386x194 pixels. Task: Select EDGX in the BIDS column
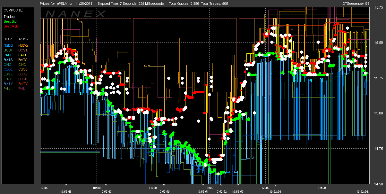[x=8, y=74]
